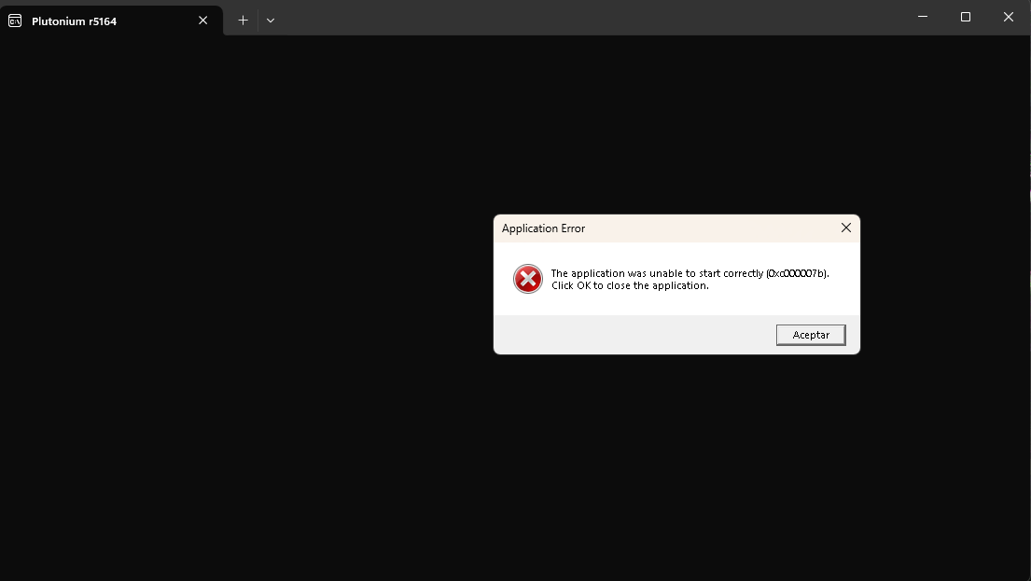Click 'Click OK to close the application' line

click(x=630, y=285)
